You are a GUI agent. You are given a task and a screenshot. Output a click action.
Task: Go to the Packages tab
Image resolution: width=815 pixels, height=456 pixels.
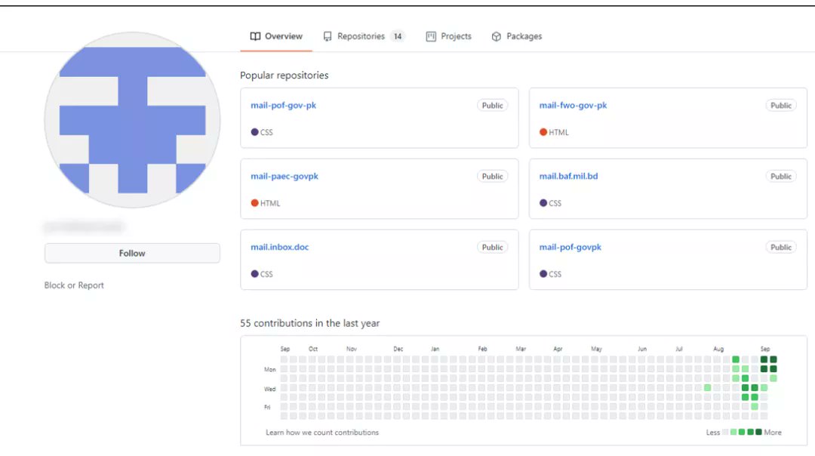516,36
